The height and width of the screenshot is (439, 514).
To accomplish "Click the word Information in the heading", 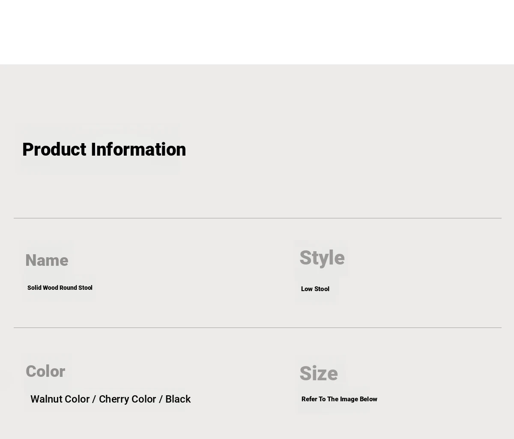I will click(x=138, y=150).
